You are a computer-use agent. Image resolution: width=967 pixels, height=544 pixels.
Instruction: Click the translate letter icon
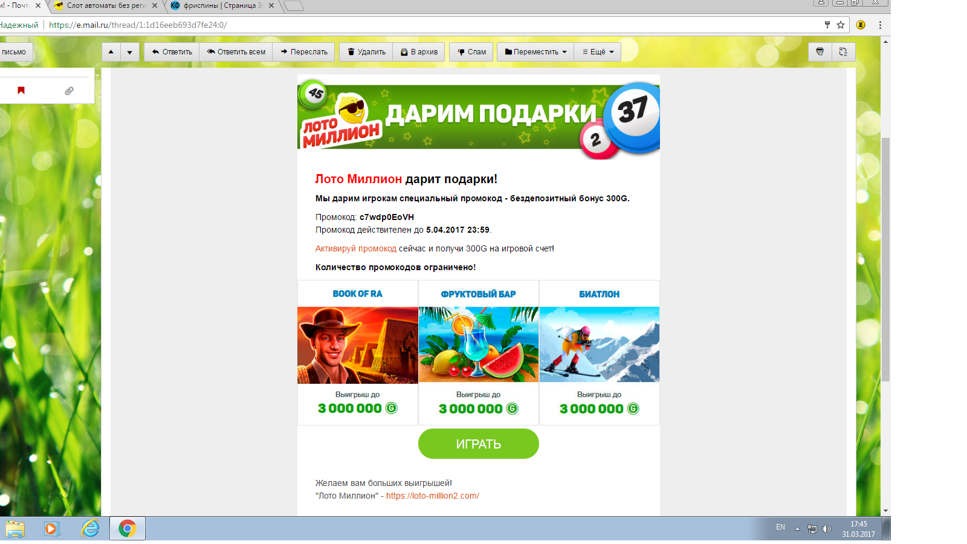pos(844,52)
